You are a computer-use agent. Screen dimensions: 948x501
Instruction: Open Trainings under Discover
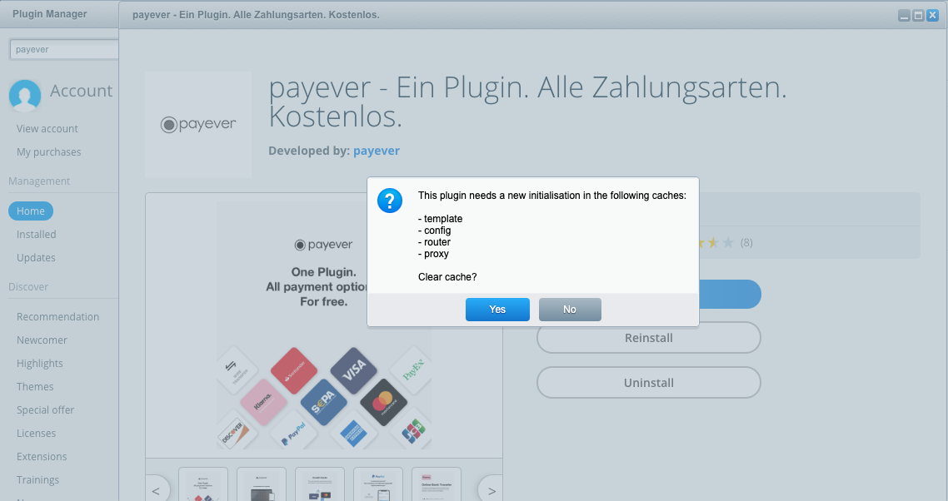(37, 480)
